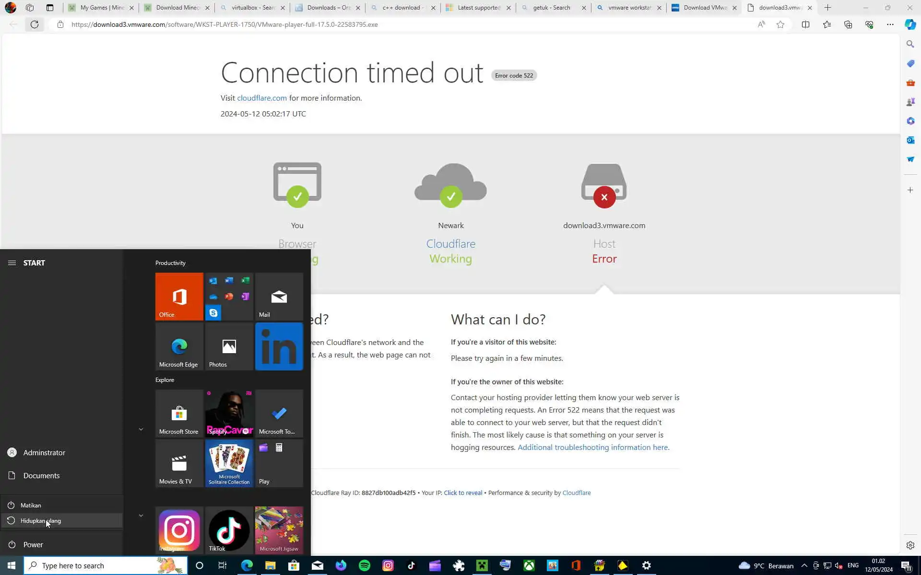Choose Matikan shutdown option

31,506
